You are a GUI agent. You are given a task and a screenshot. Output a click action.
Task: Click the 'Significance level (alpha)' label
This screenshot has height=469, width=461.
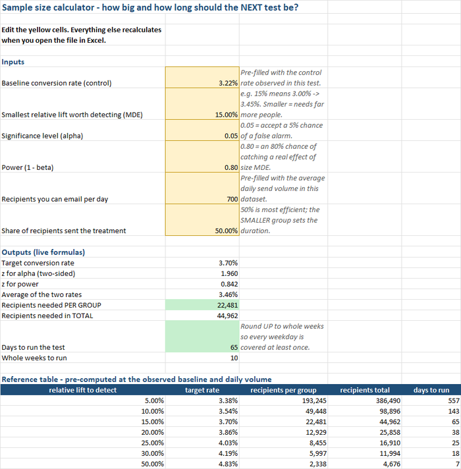click(x=42, y=136)
